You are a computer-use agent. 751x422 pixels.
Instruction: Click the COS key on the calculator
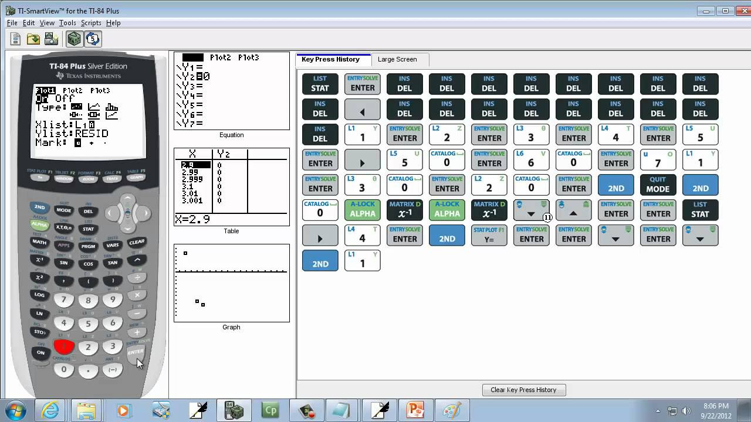[88, 264]
